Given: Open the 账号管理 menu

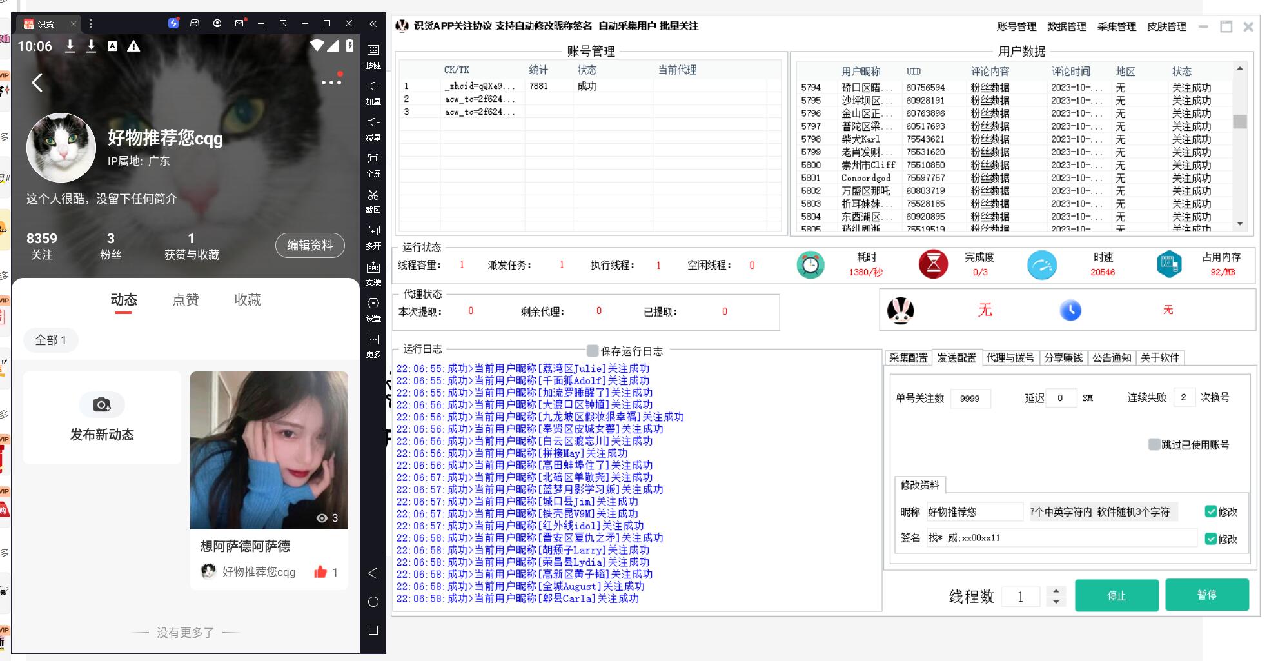Looking at the screenshot, I should (1016, 26).
